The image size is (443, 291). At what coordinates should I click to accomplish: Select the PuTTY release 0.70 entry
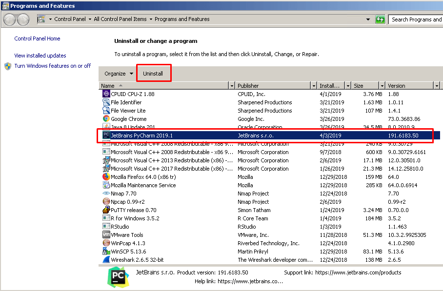pyautogui.click(x=133, y=210)
